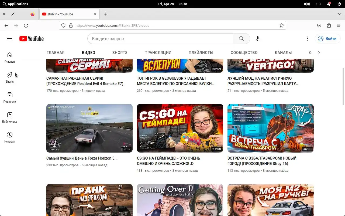Go forward in the browser

point(16,25)
